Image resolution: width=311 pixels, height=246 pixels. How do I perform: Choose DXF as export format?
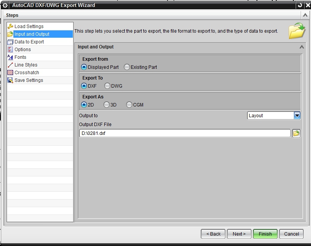point(84,86)
